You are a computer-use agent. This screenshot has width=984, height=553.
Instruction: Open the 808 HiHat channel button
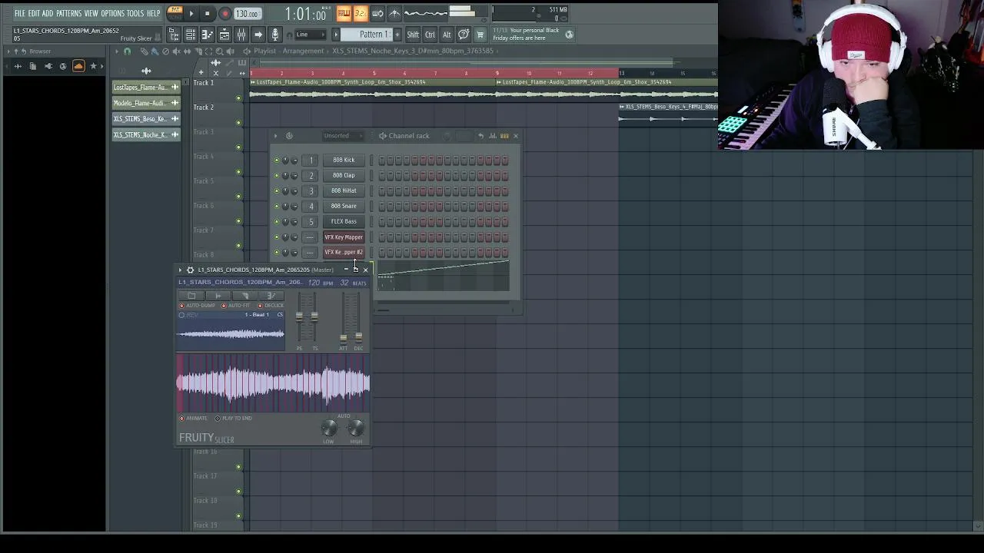click(344, 190)
